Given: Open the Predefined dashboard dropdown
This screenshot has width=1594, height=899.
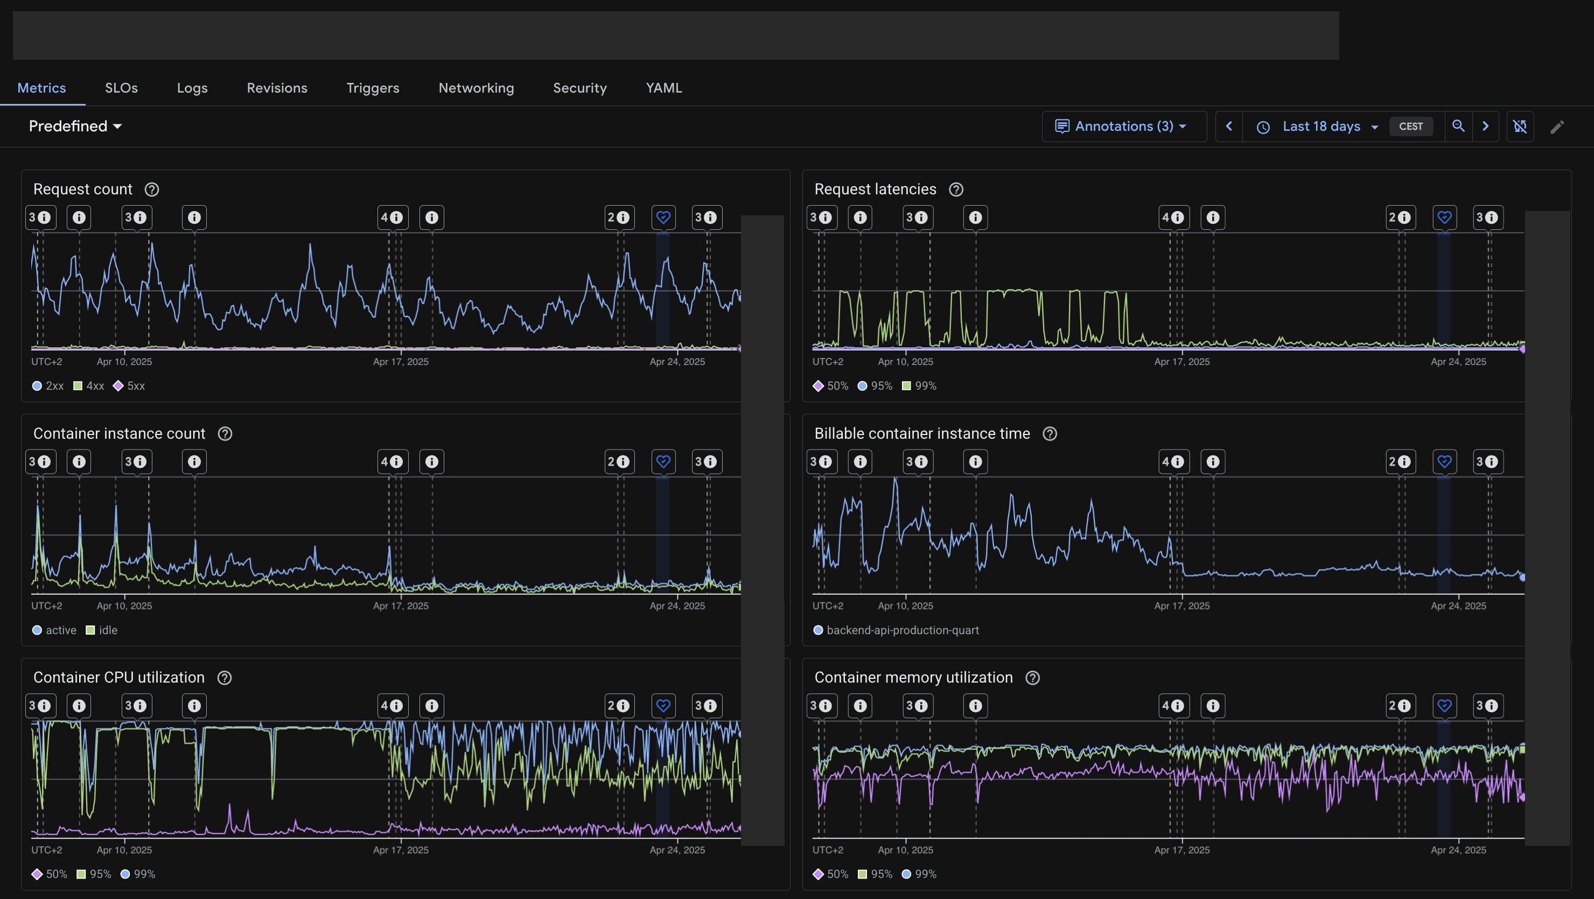Looking at the screenshot, I should [x=75, y=126].
